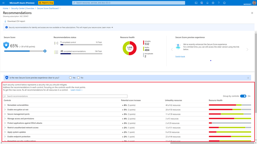Go to previous preview experience card
The height and width of the screenshot is (144, 257).
(x=172, y=49)
